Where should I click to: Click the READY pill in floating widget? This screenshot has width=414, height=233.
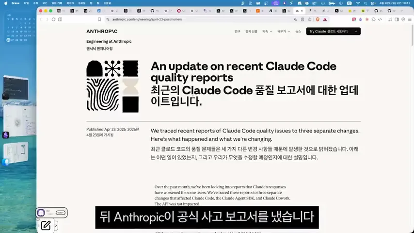click(x=61, y=213)
